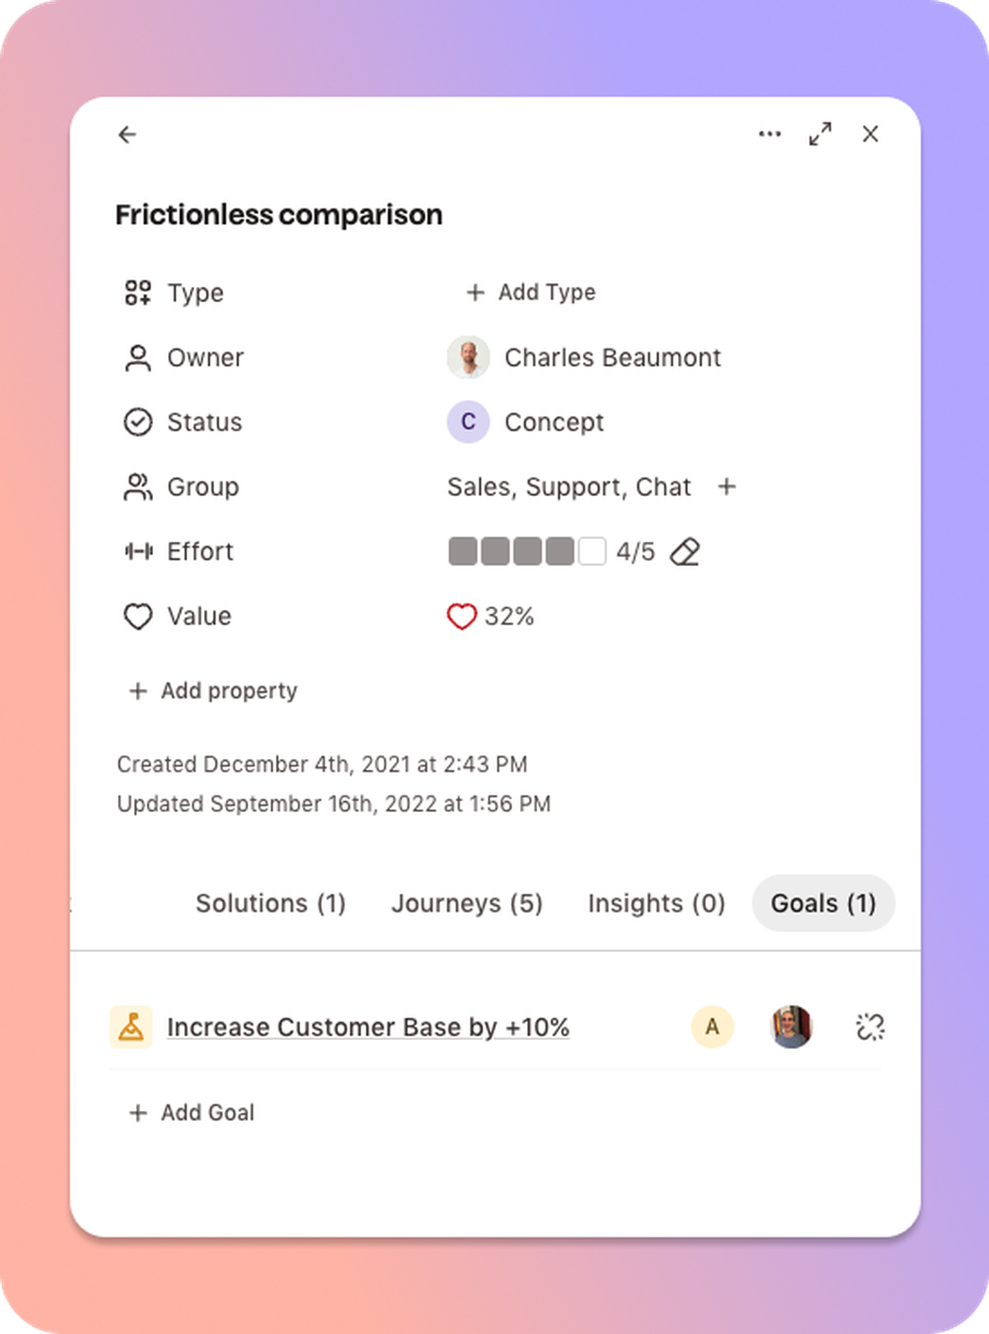Image resolution: width=989 pixels, height=1334 pixels.
Task: Clear effort rating with eraser icon
Action: [x=685, y=552]
